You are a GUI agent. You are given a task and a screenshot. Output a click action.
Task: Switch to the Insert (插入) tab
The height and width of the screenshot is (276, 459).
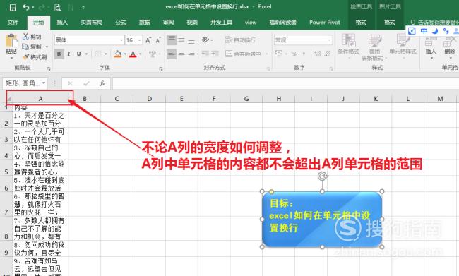tap(62, 23)
